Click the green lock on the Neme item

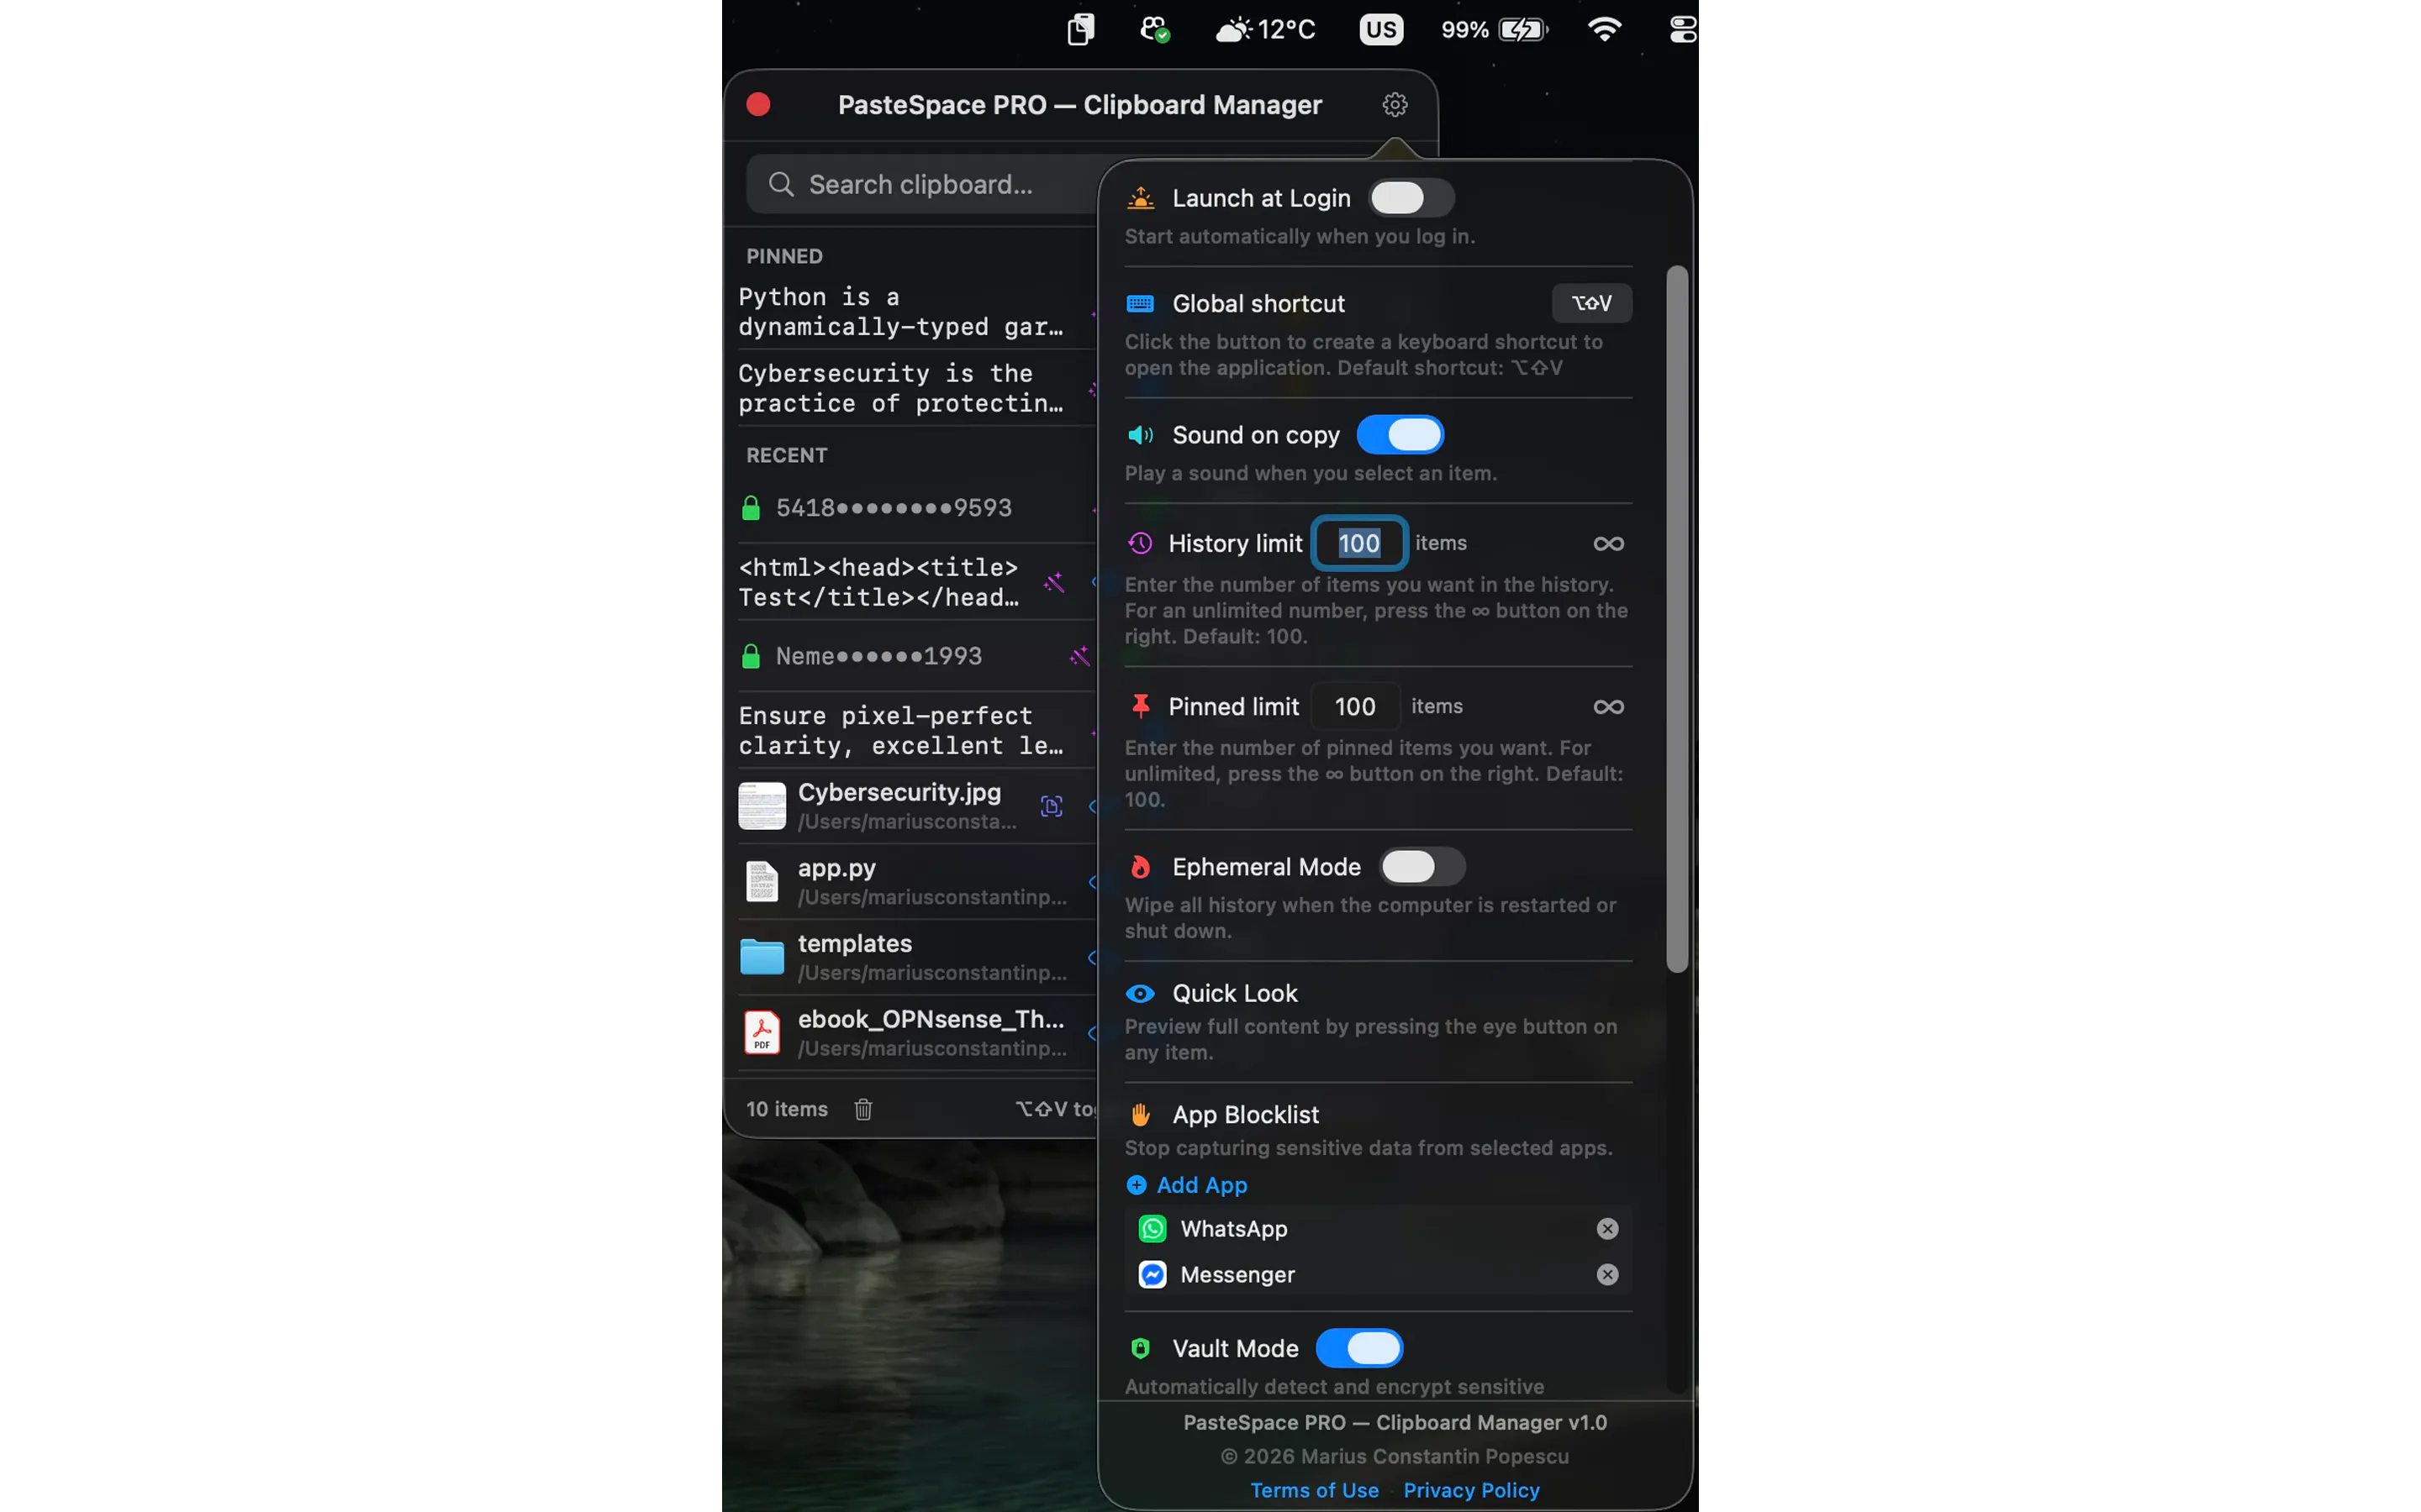(x=751, y=656)
